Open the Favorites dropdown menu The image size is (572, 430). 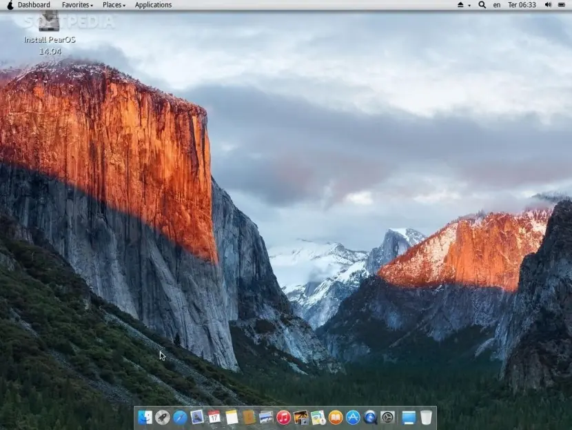(x=77, y=5)
